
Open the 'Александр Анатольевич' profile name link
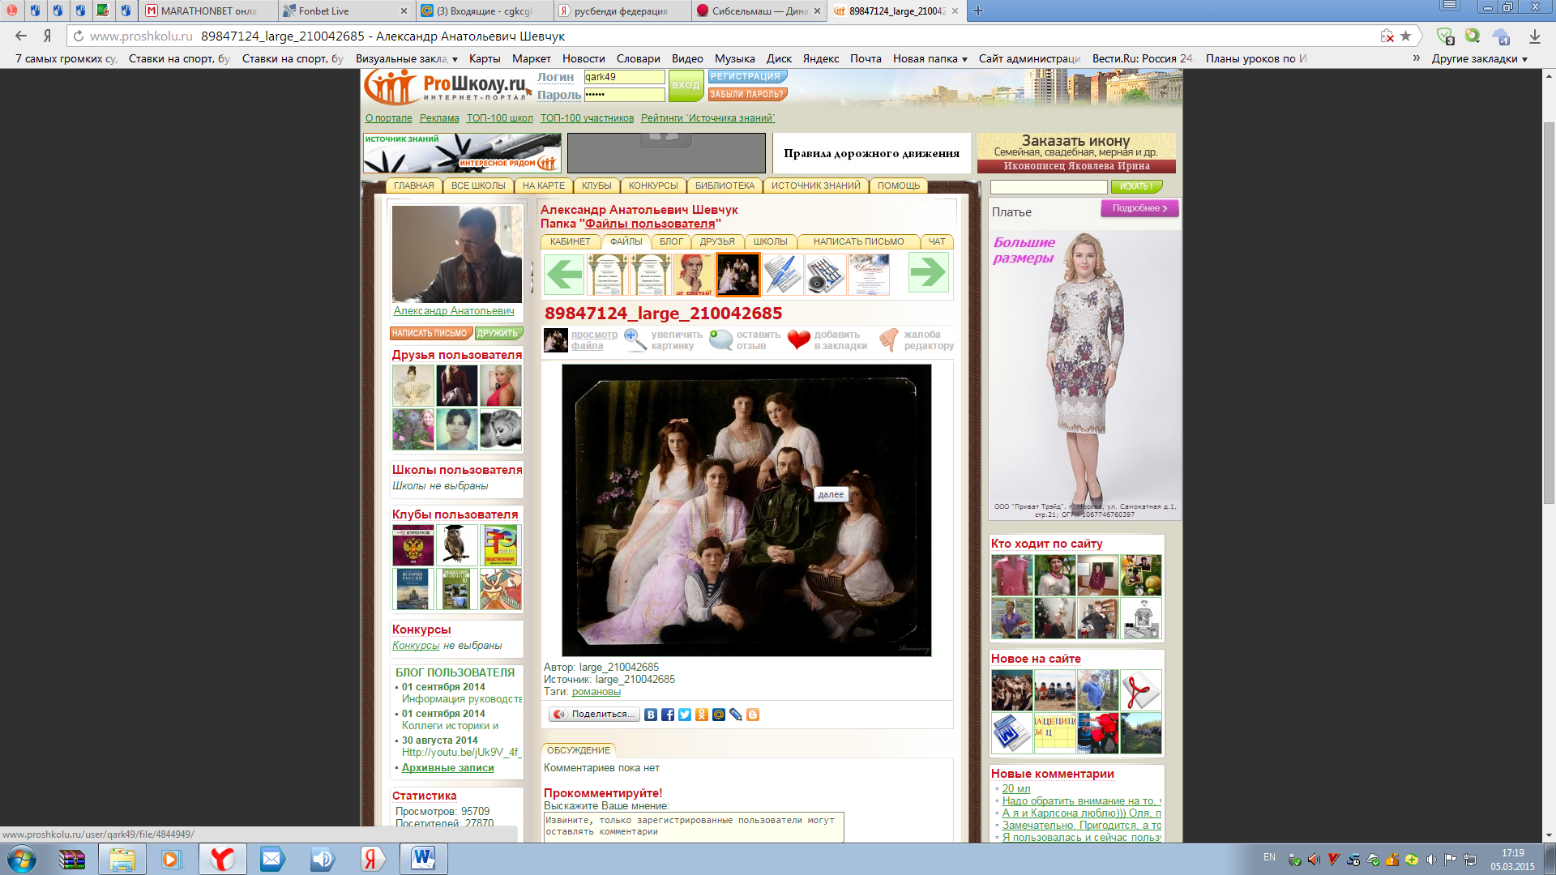[x=454, y=311]
